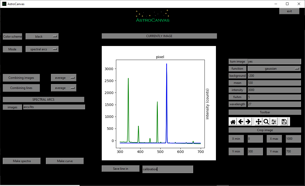Click the X max field containing 1000
Image resolution: width=305 pixels, height=186 pixels.
click(x=293, y=139)
